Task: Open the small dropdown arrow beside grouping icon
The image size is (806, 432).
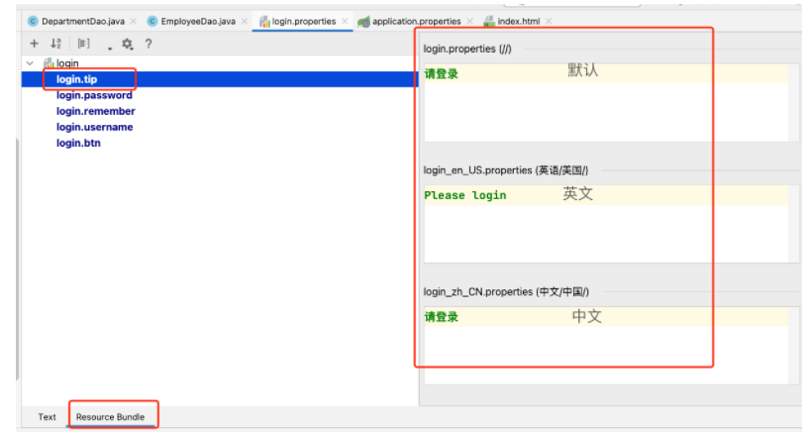Action: point(110,49)
